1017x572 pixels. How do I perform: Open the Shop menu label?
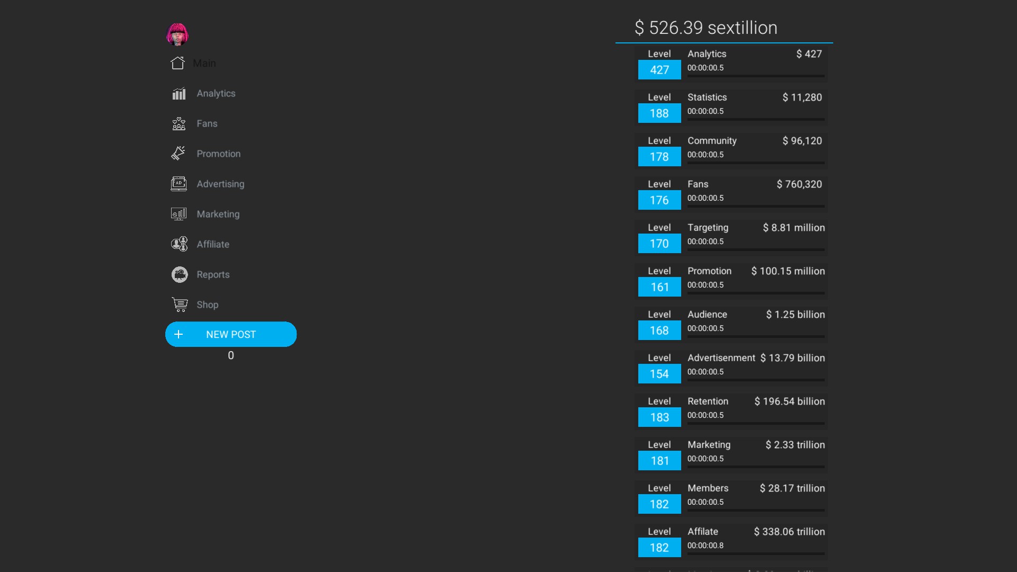coord(207,305)
